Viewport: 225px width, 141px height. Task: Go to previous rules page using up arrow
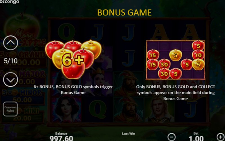[10, 43]
